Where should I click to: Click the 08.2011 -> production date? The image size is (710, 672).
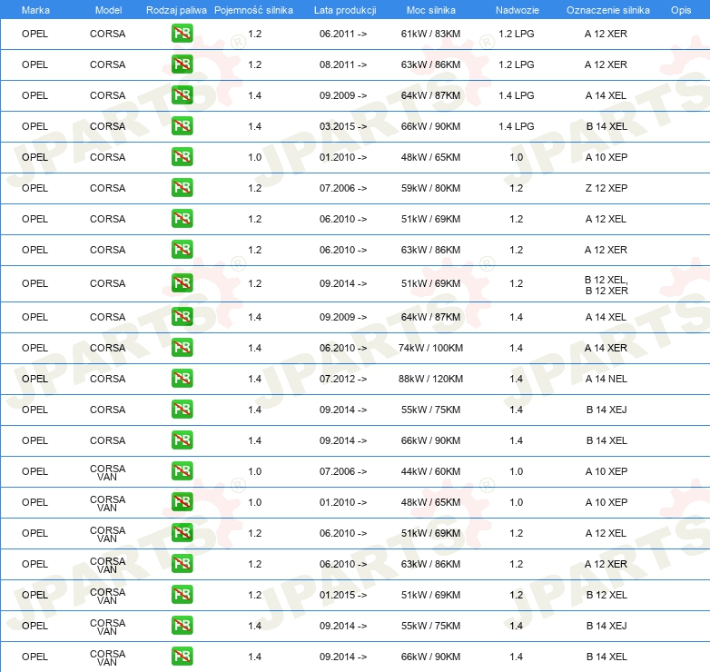[x=343, y=64]
